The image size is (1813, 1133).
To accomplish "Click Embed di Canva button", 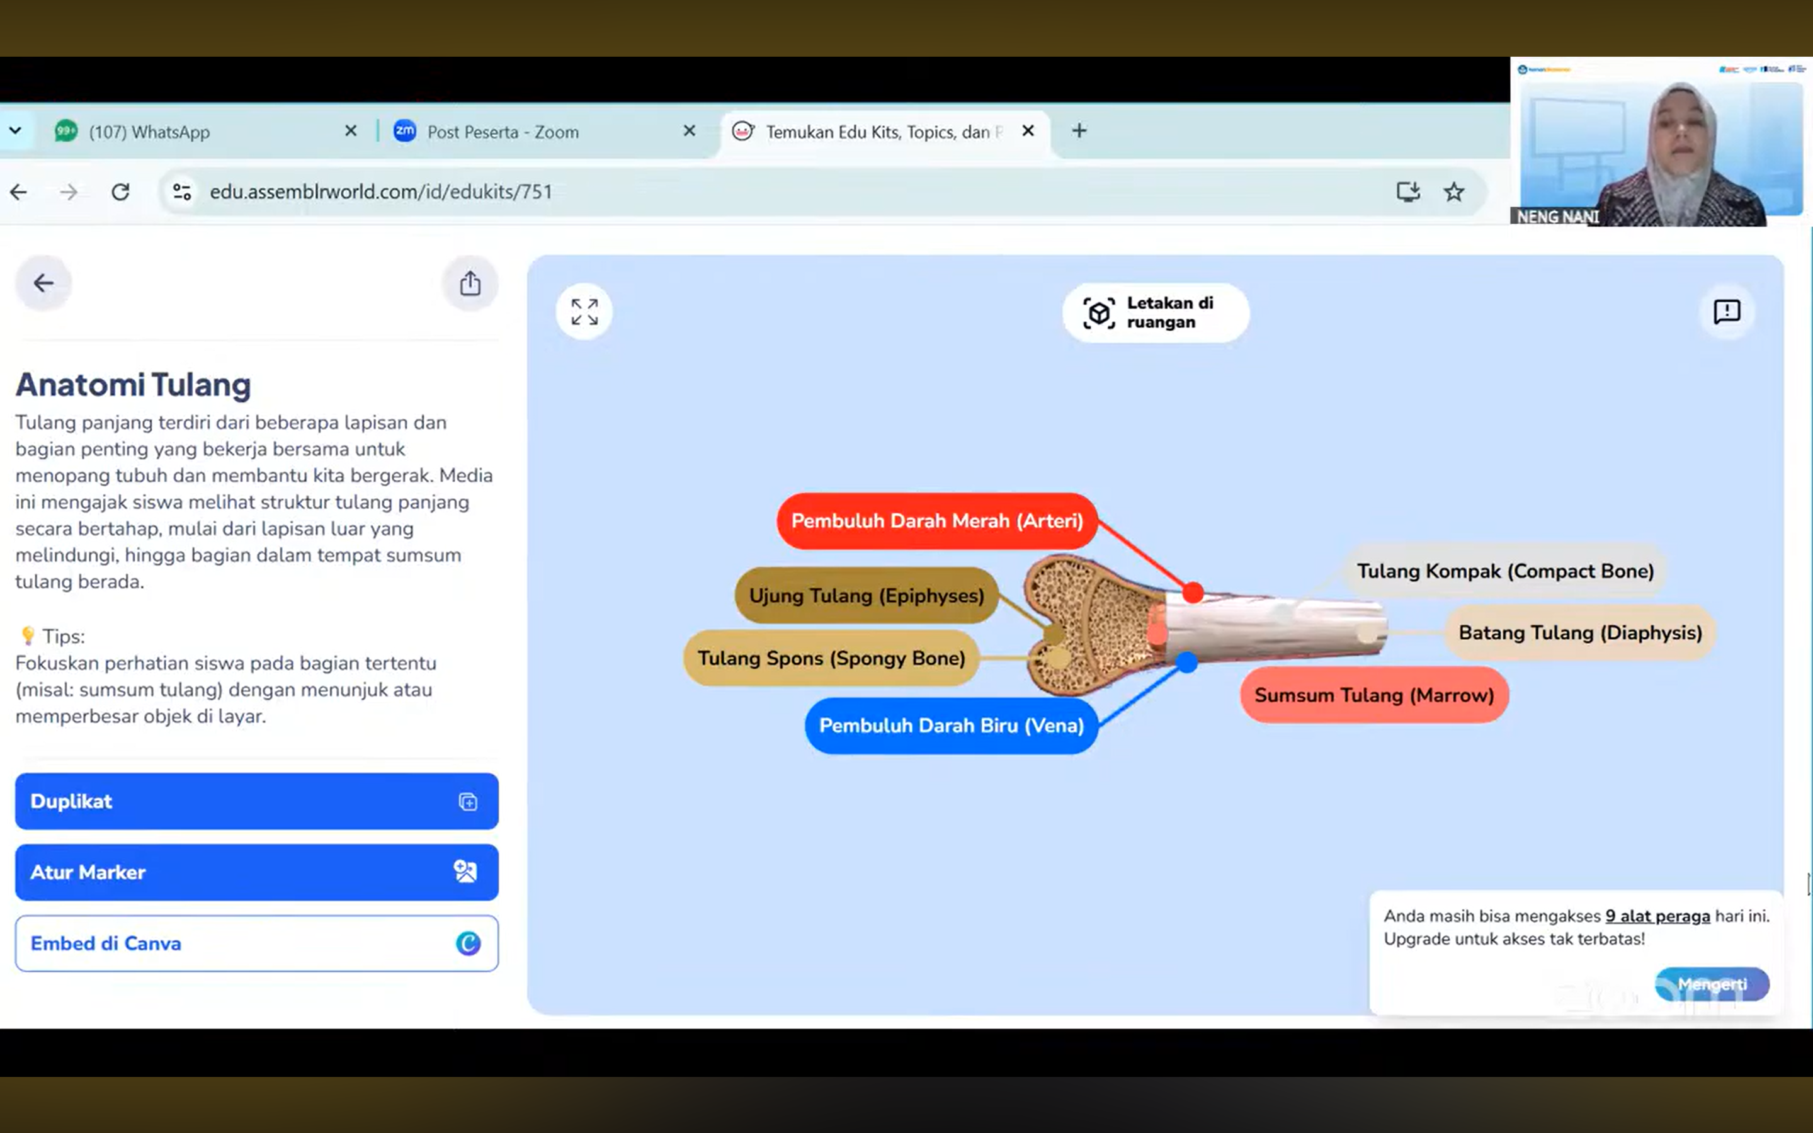I will point(256,943).
